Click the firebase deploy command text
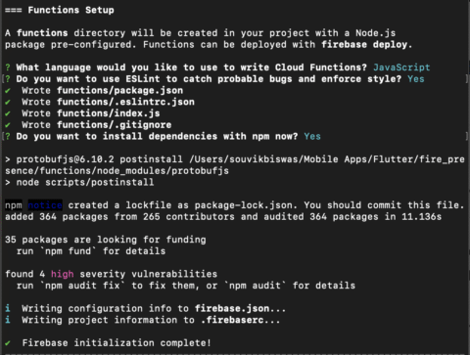The height and width of the screenshot is (355, 470). click(x=364, y=45)
